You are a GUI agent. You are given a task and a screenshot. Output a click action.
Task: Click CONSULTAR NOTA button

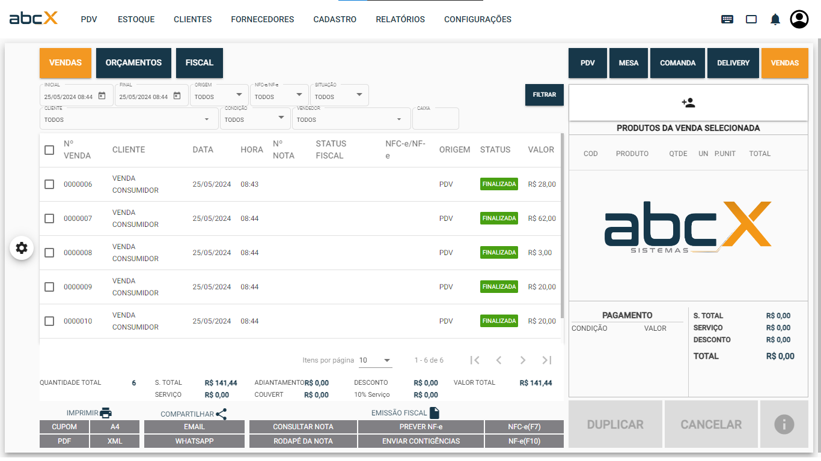[303, 427]
